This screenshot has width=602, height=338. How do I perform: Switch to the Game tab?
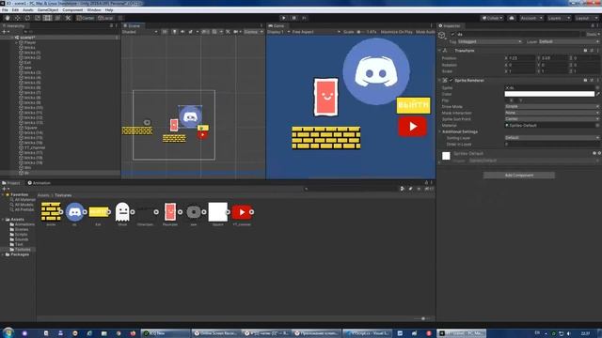point(277,25)
